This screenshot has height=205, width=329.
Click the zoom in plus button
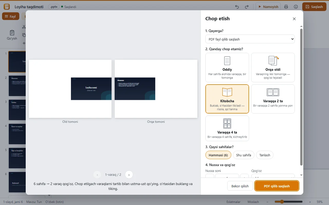pyautogui.click(x=310, y=202)
